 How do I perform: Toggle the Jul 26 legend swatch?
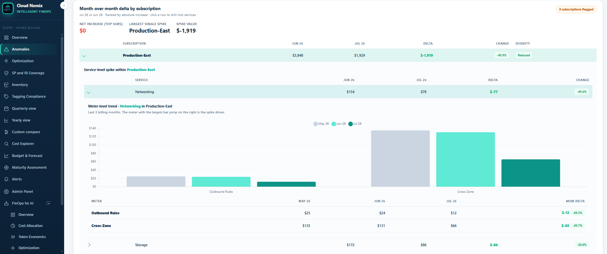point(351,124)
